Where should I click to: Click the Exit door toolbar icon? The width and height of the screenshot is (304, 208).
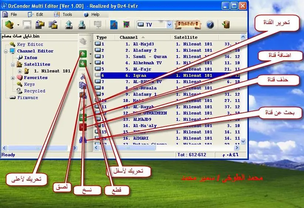(226, 25)
